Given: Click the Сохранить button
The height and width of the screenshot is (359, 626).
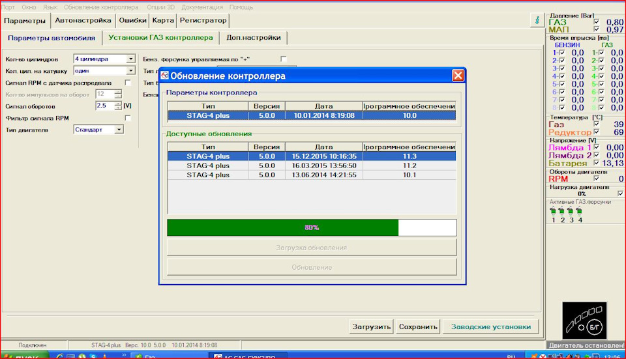Looking at the screenshot, I should pyautogui.click(x=418, y=326).
